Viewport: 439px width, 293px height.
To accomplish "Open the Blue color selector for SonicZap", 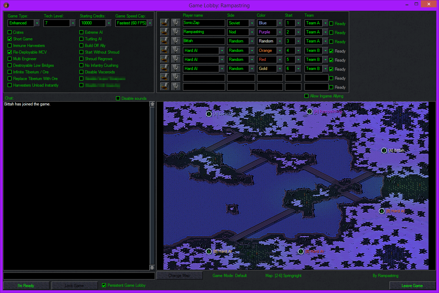I will point(270,23).
